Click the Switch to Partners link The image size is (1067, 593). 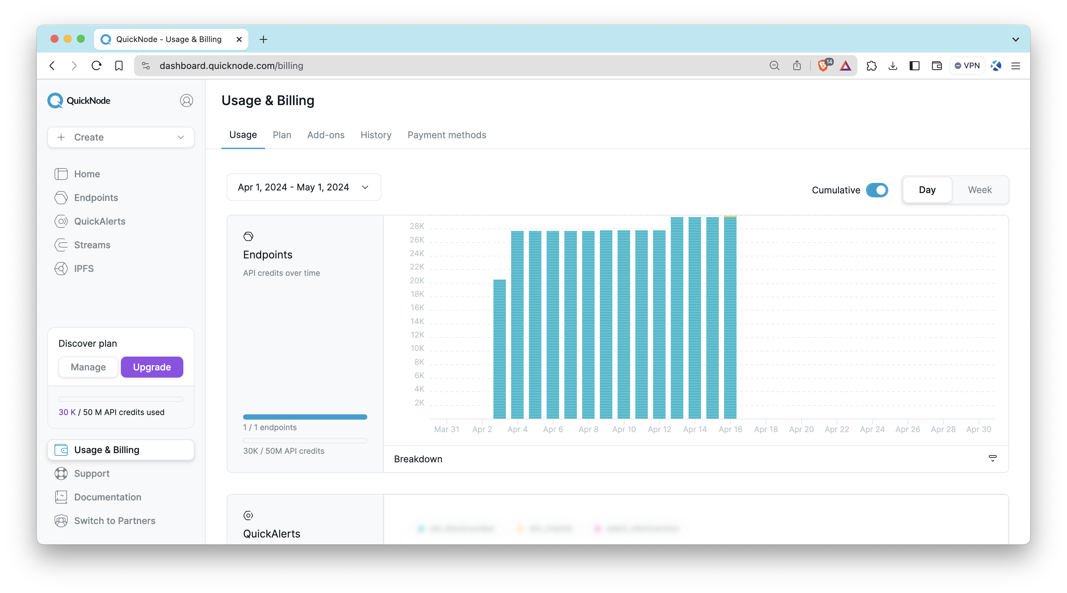click(x=115, y=521)
